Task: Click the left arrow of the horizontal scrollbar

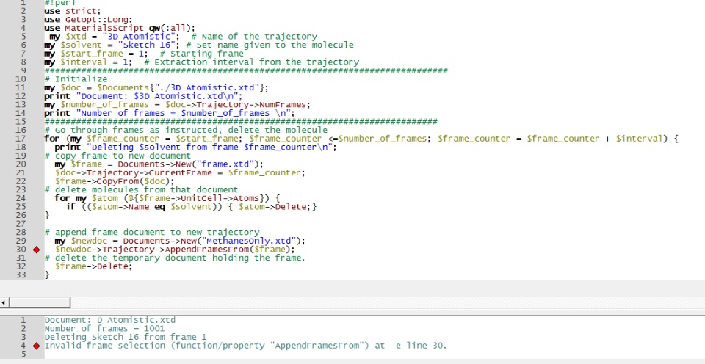Action: (x=4, y=302)
